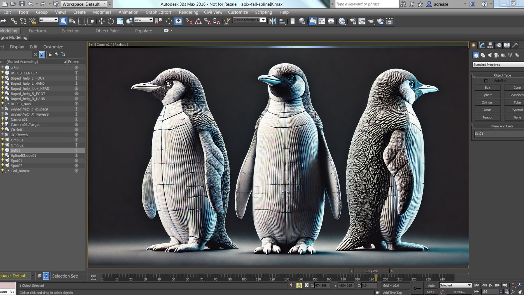Open Curve Editor from toolbar
The width and height of the screenshot is (524, 295).
coord(322,21)
